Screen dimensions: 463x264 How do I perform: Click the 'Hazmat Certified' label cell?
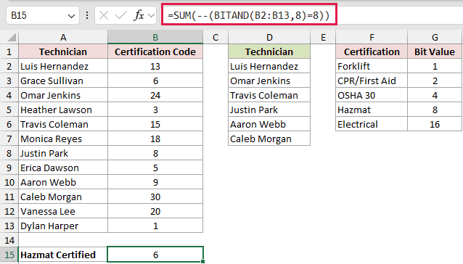click(x=63, y=255)
